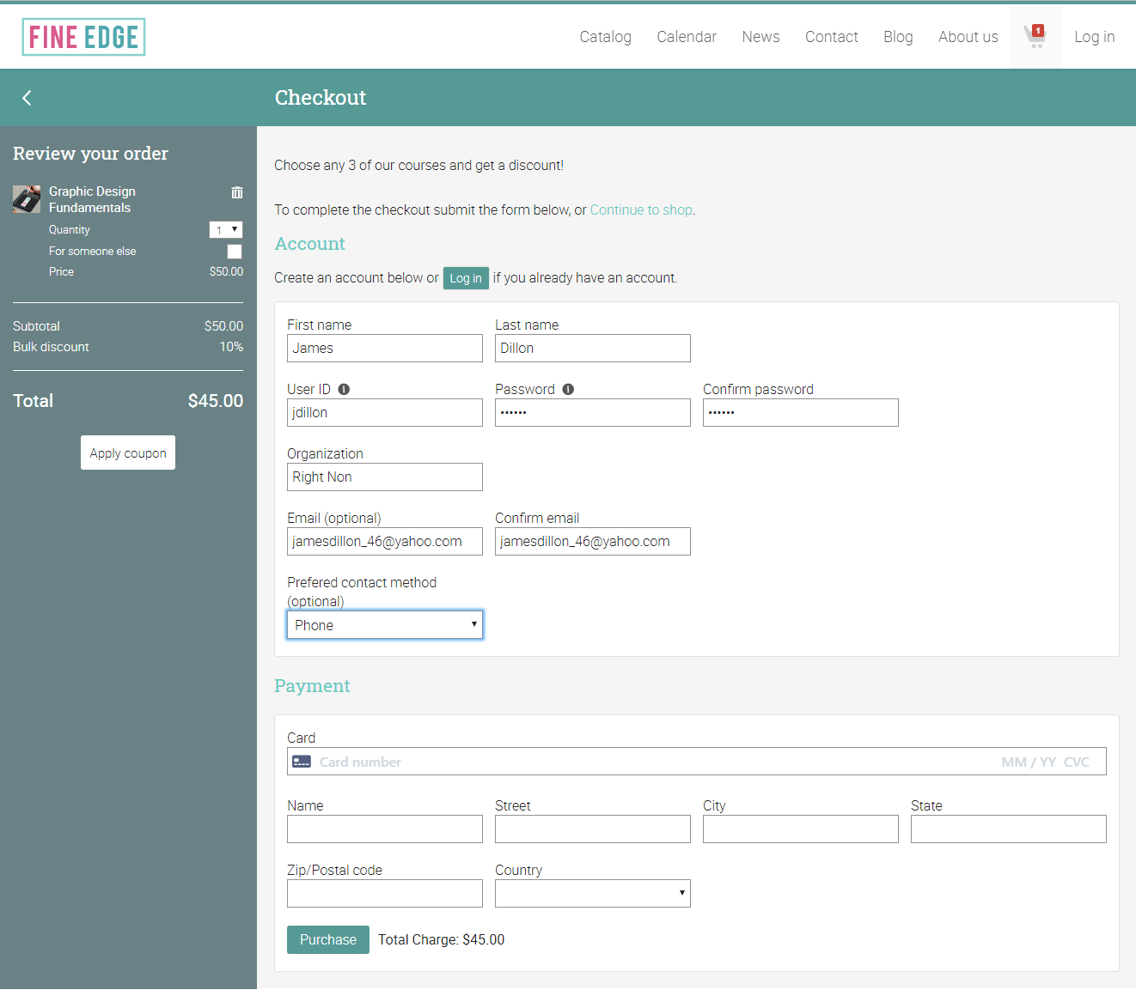Open the Country dropdown

pos(593,893)
